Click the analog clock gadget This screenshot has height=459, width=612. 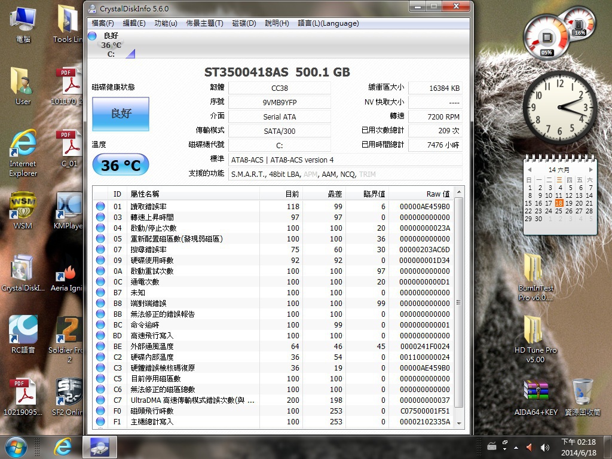559,107
